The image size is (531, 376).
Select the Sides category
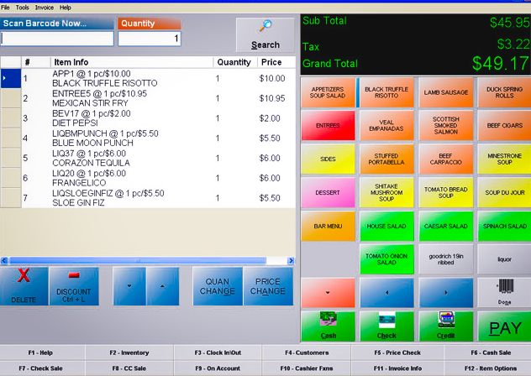coord(328,159)
